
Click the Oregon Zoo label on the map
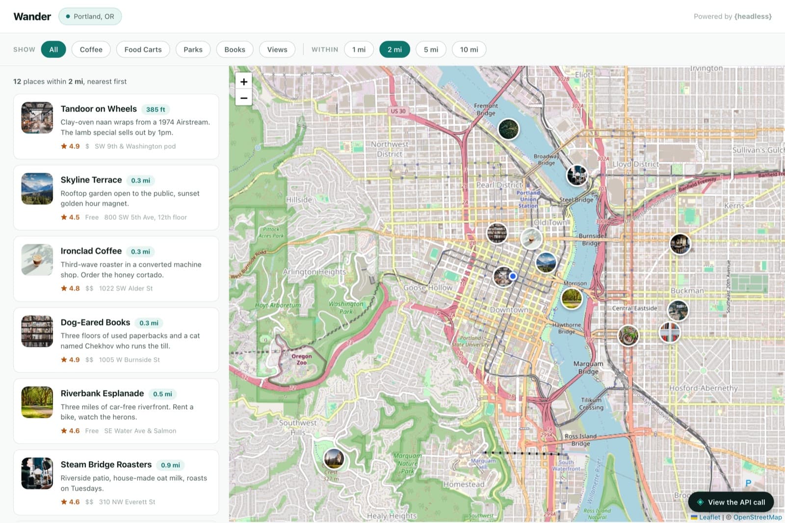(x=301, y=359)
